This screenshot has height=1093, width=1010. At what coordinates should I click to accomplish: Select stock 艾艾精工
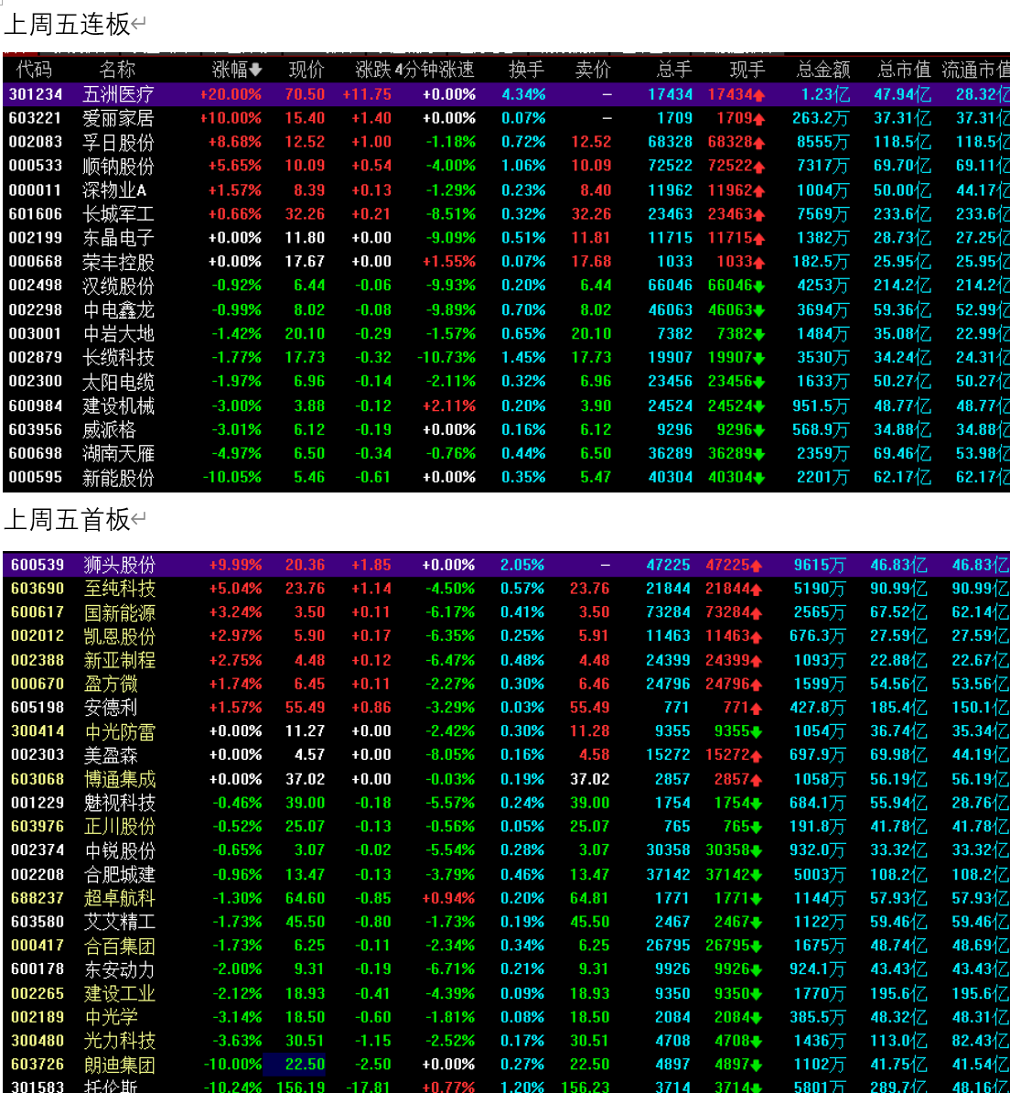click(x=120, y=922)
